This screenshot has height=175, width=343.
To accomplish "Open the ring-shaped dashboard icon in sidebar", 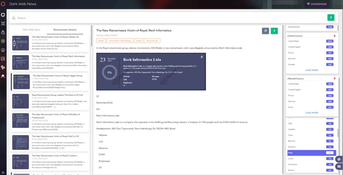I will coord(3,15).
